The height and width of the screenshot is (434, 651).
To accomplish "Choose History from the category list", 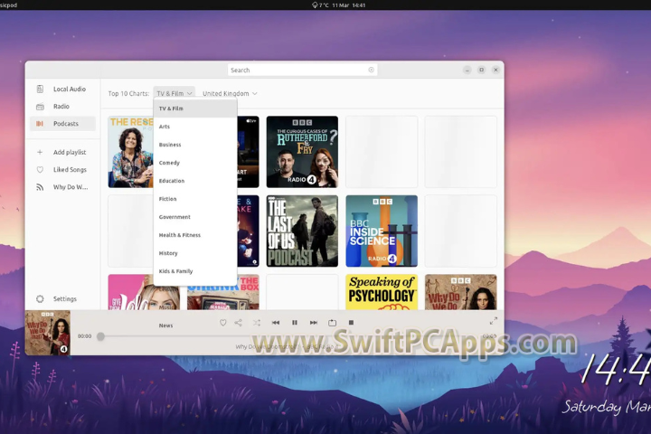I will tap(195, 253).
